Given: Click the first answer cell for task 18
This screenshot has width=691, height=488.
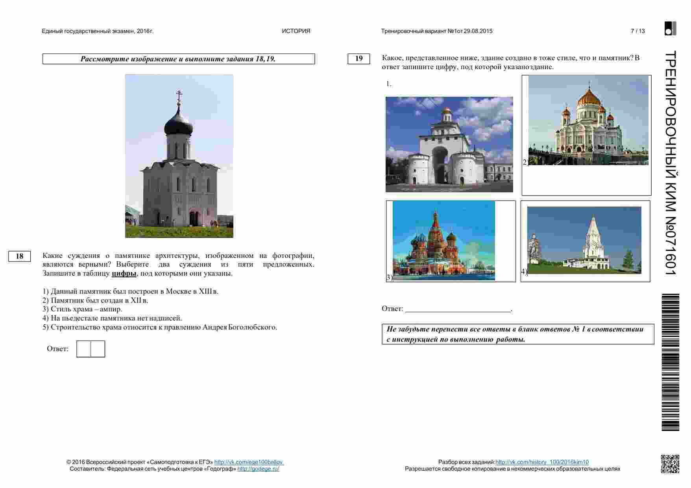Looking at the screenshot, I should point(83,349).
